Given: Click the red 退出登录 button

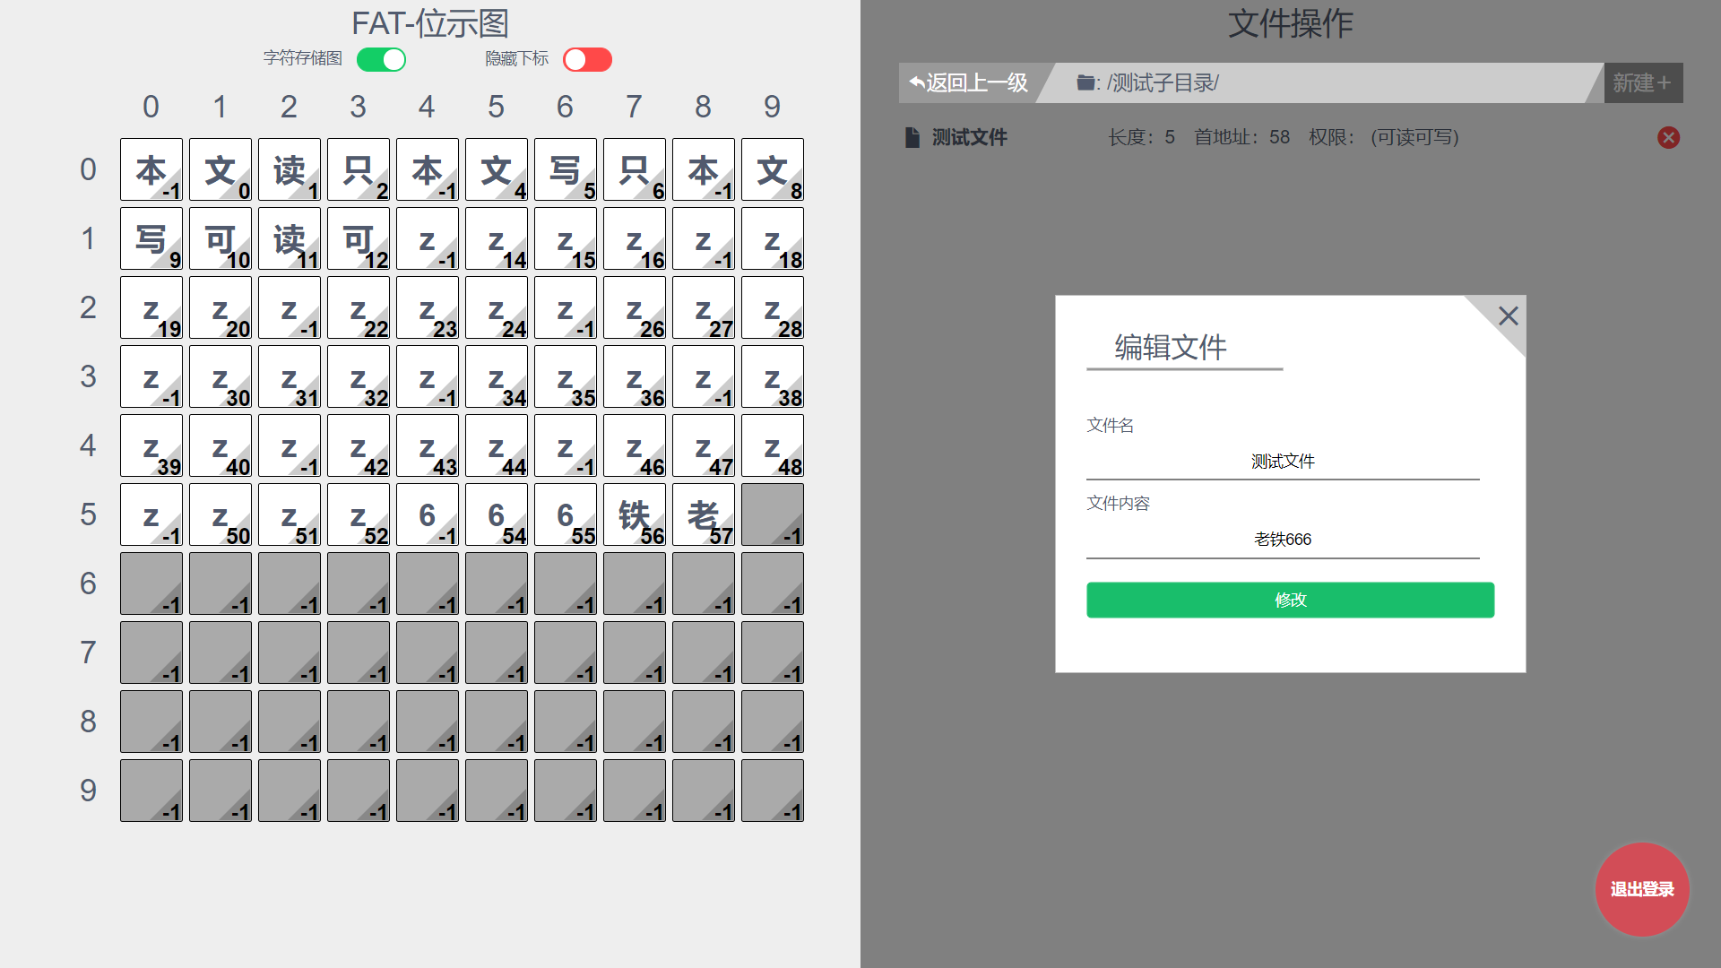Looking at the screenshot, I should tap(1641, 888).
